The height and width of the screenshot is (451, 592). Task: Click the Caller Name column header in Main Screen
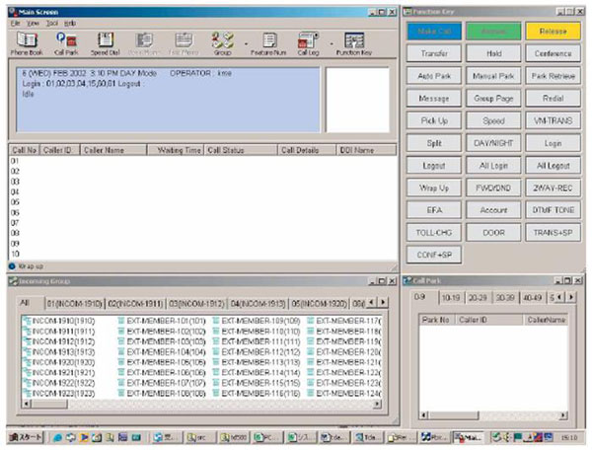coord(113,150)
